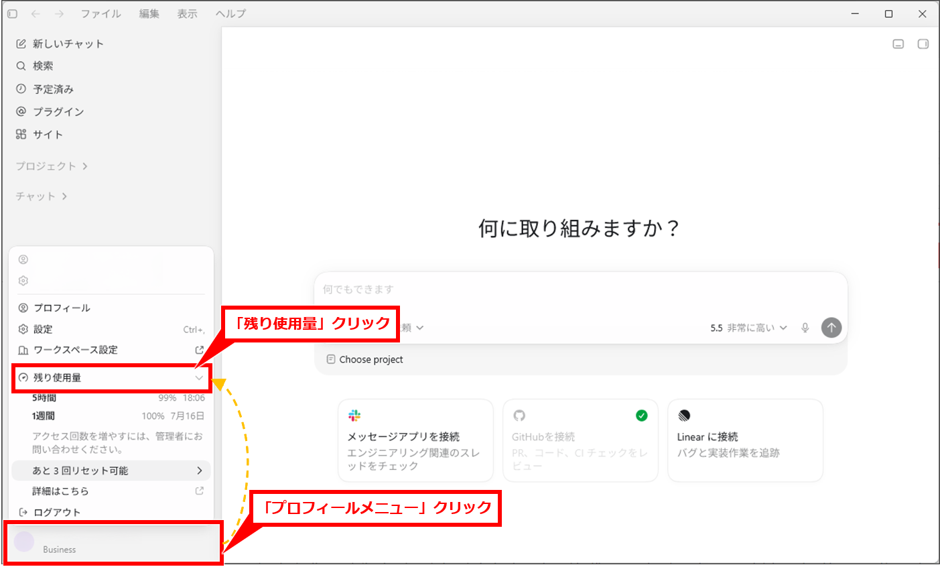
Task: Go back with the left arrow
Action: tap(36, 13)
